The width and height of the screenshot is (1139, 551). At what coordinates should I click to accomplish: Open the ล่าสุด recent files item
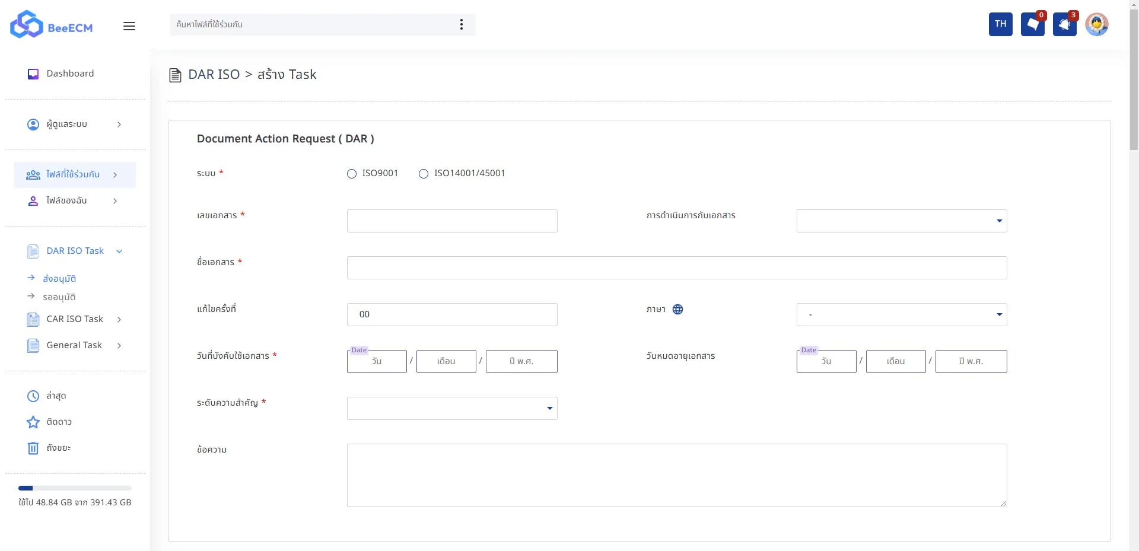coord(56,396)
